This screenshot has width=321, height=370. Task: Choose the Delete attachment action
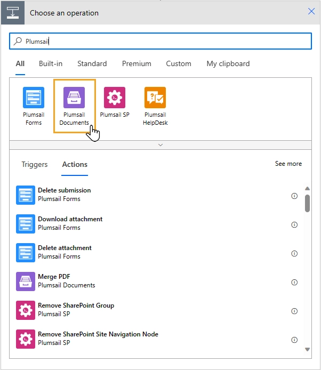click(x=157, y=253)
